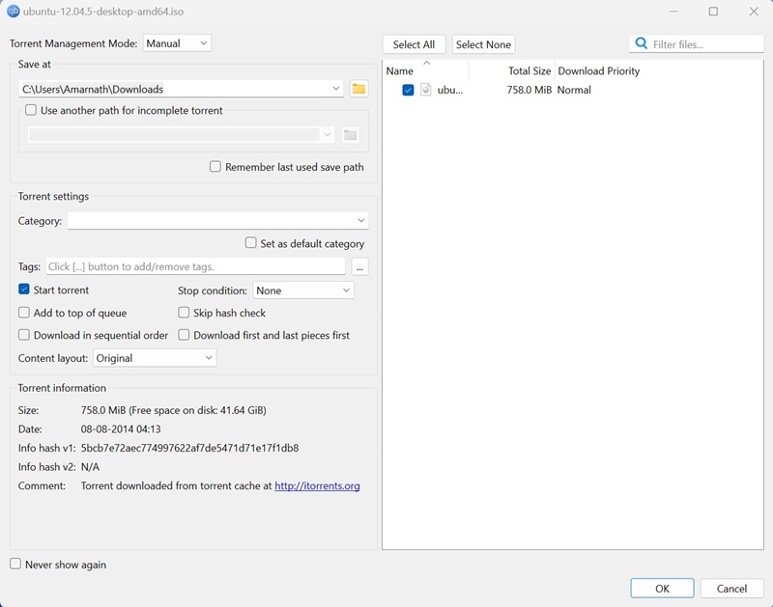
Task: Click the Tags input field
Action: [196, 266]
